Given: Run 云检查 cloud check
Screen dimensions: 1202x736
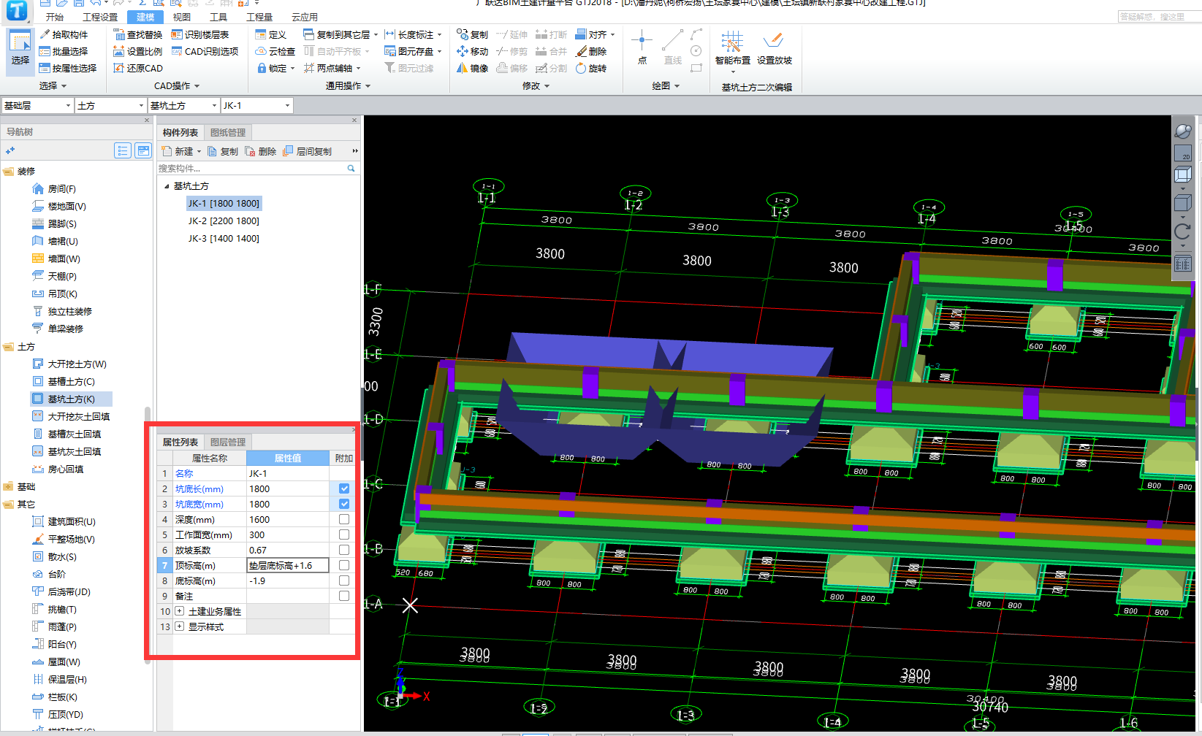Looking at the screenshot, I should pos(275,51).
